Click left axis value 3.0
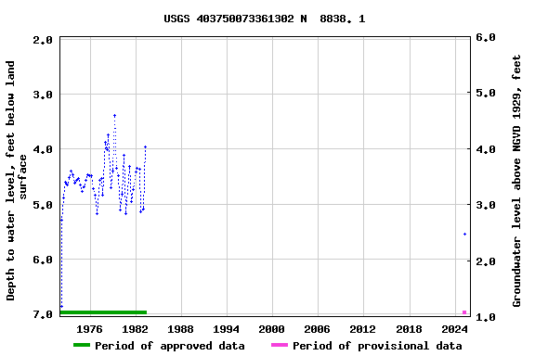Viewport: 535px width, 356px height. 43,95
